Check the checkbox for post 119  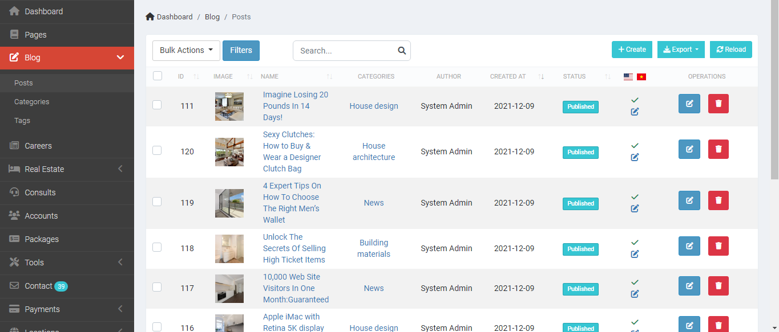pyautogui.click(x=157, y=202)
